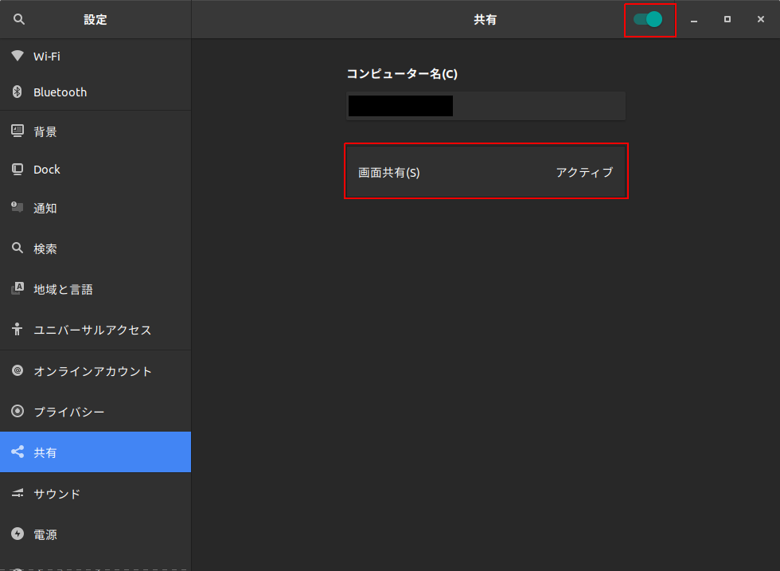
Task: Click the Dock panel icon
Action: pyautogui.click(x=18, y=170)
